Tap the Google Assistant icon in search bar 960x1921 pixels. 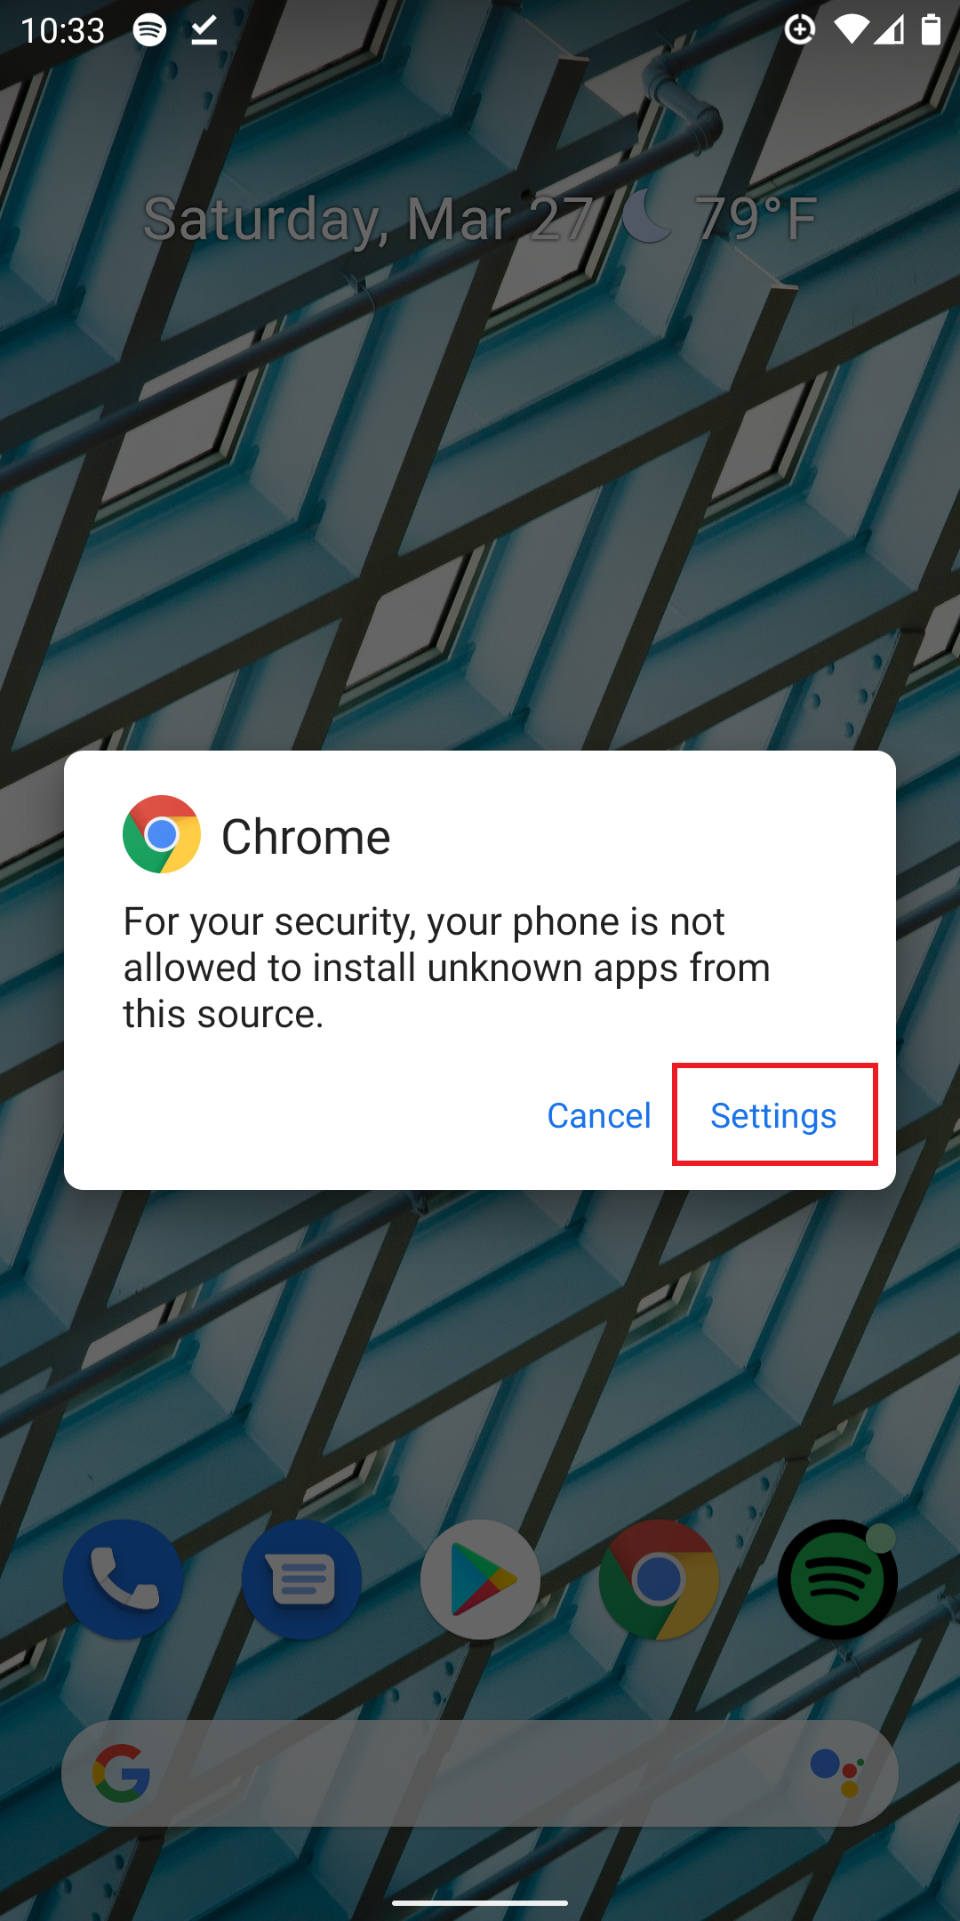837,1772
